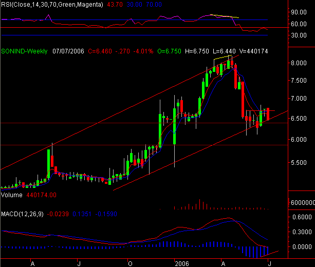Click the 0.0000 MACD axis label
This screenshot has height=267, width=315.
pos(302,246)
